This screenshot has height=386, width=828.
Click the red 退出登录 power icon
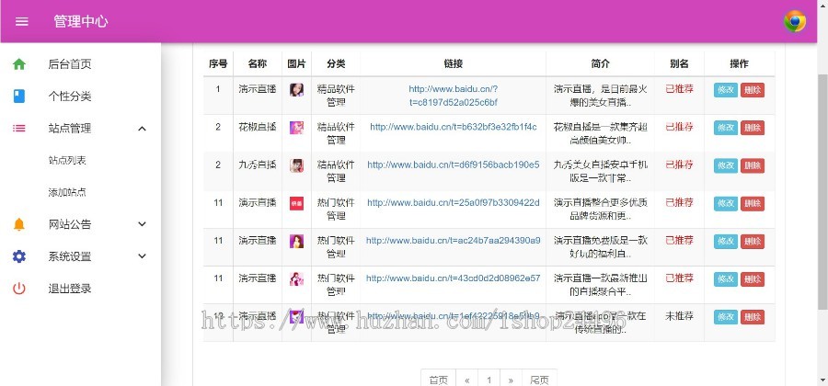(x=19, y=289)
